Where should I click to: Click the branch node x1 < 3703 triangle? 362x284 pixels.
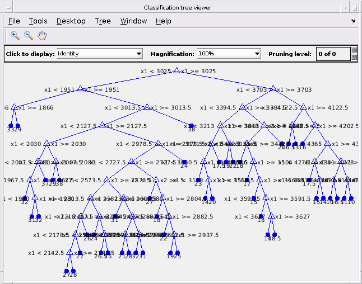coord(273,88)
